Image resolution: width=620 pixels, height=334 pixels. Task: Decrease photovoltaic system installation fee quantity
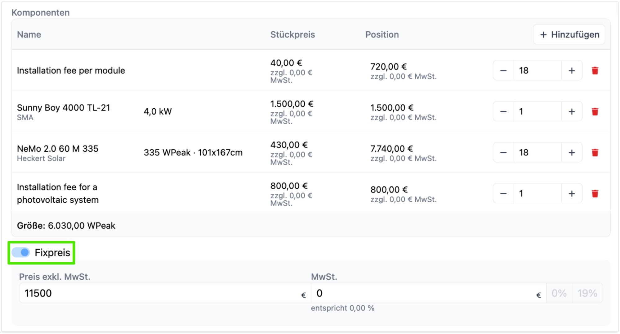503,193
